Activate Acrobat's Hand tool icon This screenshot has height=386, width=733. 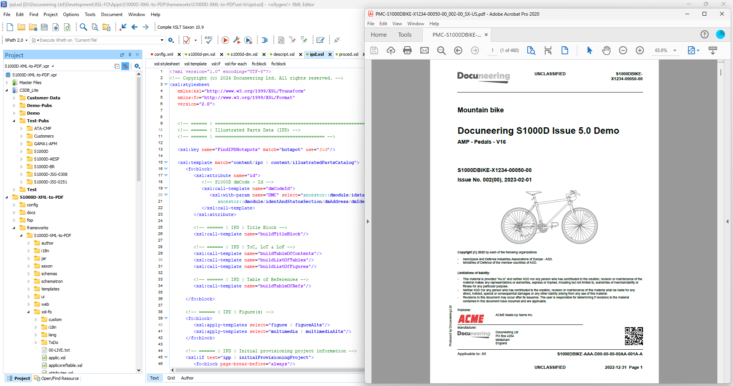click(606, 50)
